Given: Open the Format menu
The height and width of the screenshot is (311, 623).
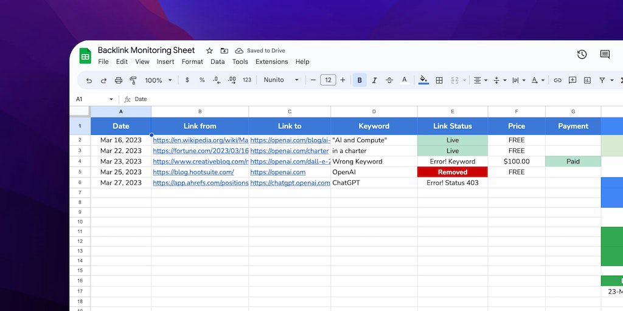Looking at the screenshot, I should [x=192, y=62].
